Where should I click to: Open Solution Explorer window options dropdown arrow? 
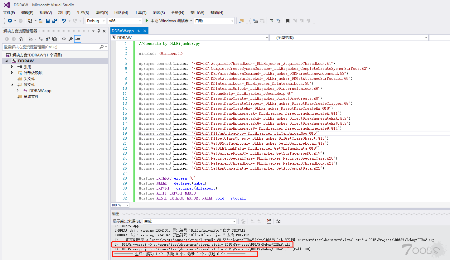[93, 31]
